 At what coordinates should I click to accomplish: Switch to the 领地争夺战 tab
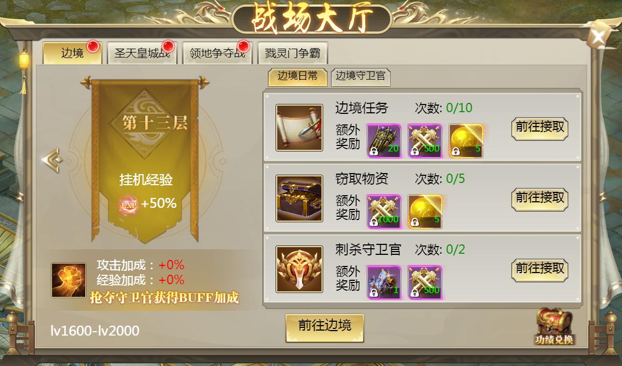(x=217, y=53)
